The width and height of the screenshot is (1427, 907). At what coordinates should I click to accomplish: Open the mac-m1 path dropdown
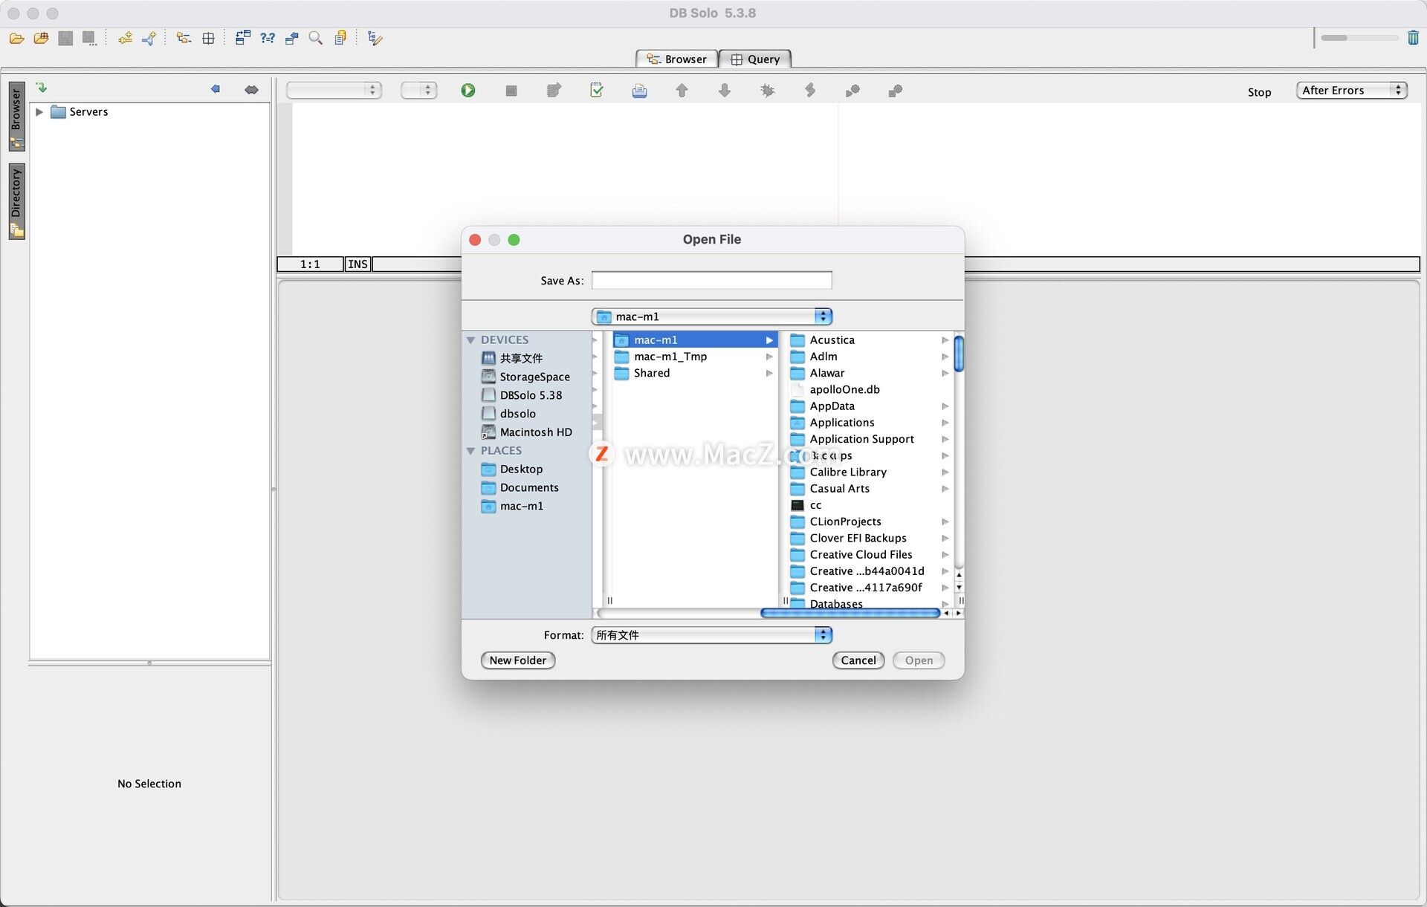pos(712,317)
